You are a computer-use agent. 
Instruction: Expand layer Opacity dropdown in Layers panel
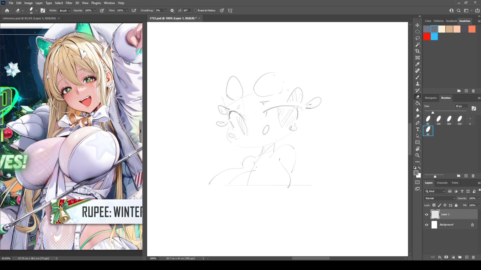point(479,198)
